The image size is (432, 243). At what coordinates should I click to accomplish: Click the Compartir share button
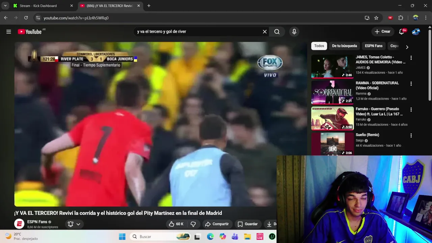click(x=217, y=224)
